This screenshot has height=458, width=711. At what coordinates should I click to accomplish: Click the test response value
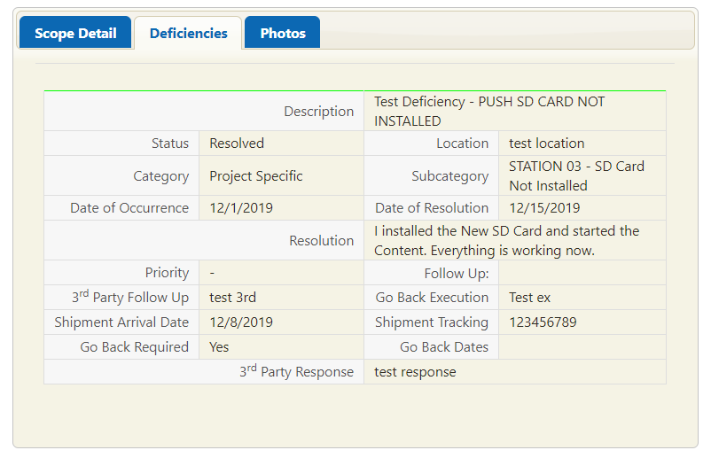415,372
